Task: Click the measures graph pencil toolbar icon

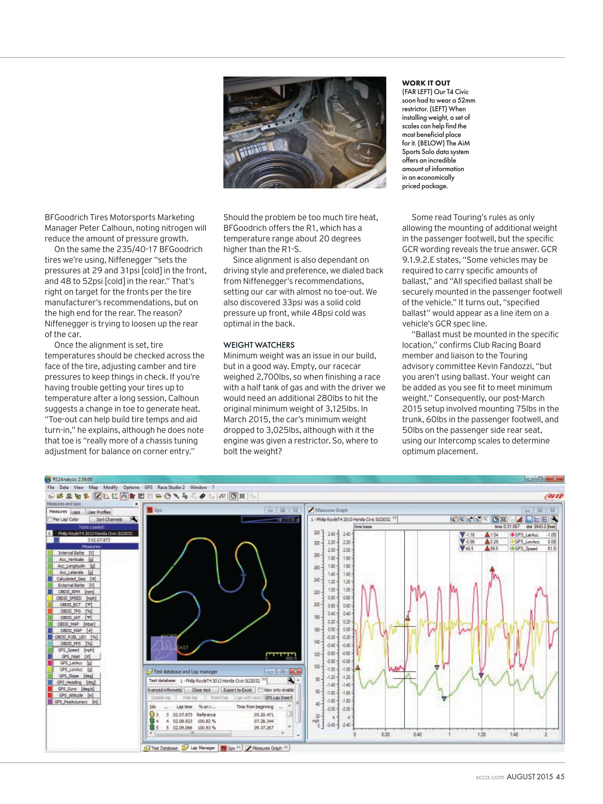Action: [98, 496]
